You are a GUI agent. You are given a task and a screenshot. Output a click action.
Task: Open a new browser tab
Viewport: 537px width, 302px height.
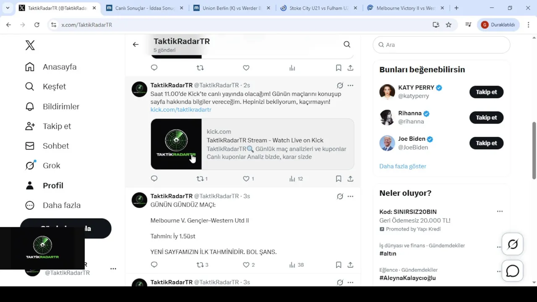pyautogui.click(x=456, y=8)
